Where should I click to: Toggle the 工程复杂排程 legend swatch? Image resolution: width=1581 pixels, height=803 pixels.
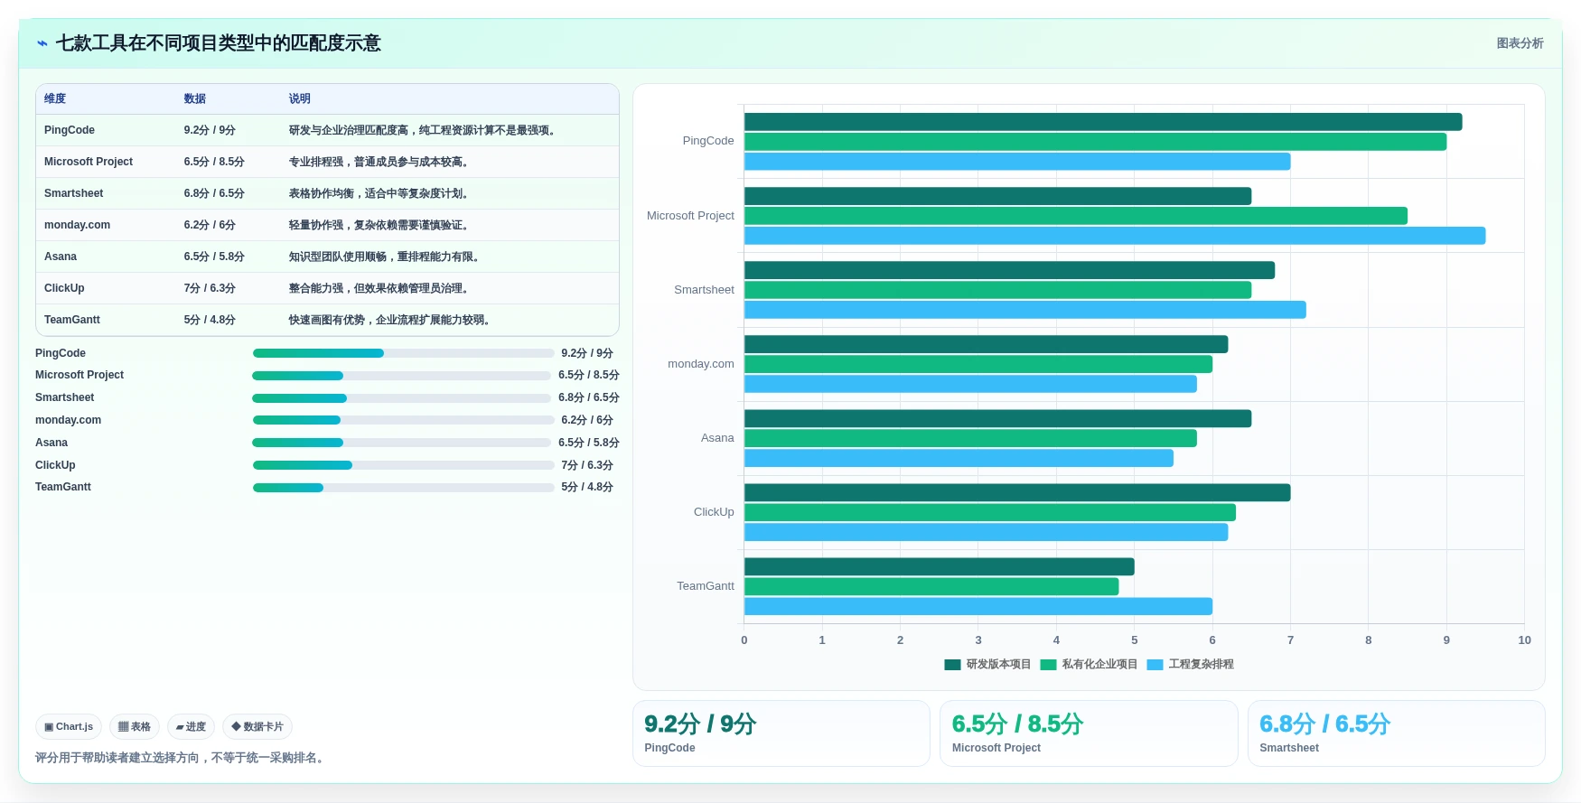(x=1155, y=665)
